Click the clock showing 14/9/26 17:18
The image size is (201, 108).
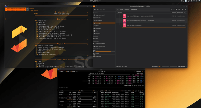click(95, 1)
